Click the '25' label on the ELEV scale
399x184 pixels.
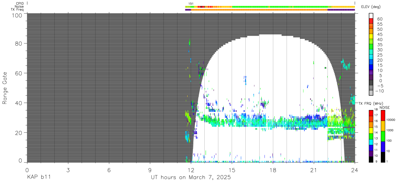(380, 55)
